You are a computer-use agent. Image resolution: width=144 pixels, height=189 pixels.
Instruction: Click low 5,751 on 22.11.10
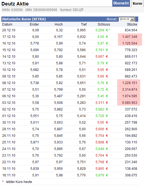[x=81, y=162]
